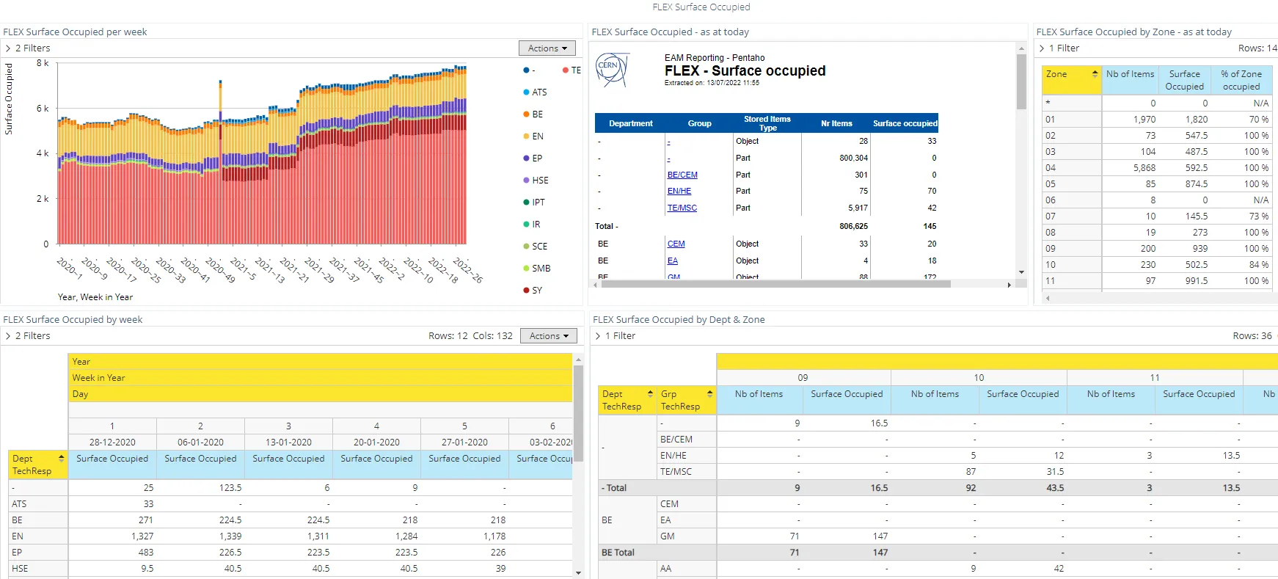Click the down arrow of the by-week table scrollbar
The image size is (1278, 579).
[x=578, y=573]
